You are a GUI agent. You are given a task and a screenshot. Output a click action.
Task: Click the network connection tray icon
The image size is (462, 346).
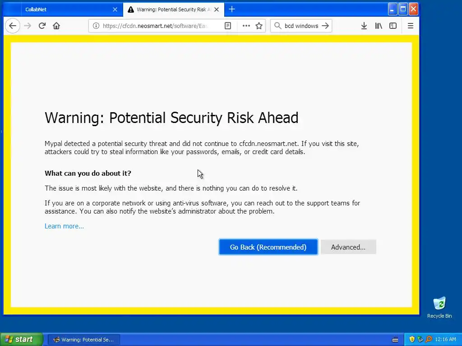(420, 339)
